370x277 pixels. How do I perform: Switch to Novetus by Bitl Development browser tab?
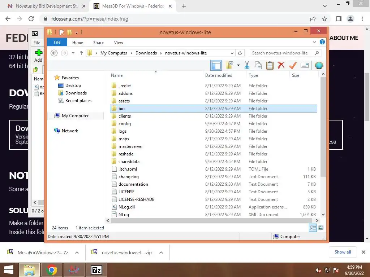click(47, 6)
